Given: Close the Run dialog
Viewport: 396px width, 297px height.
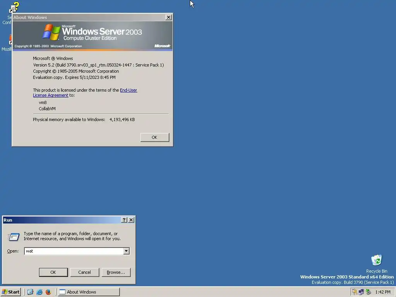Looking at the screenshot, I should [x=131, y=220].
